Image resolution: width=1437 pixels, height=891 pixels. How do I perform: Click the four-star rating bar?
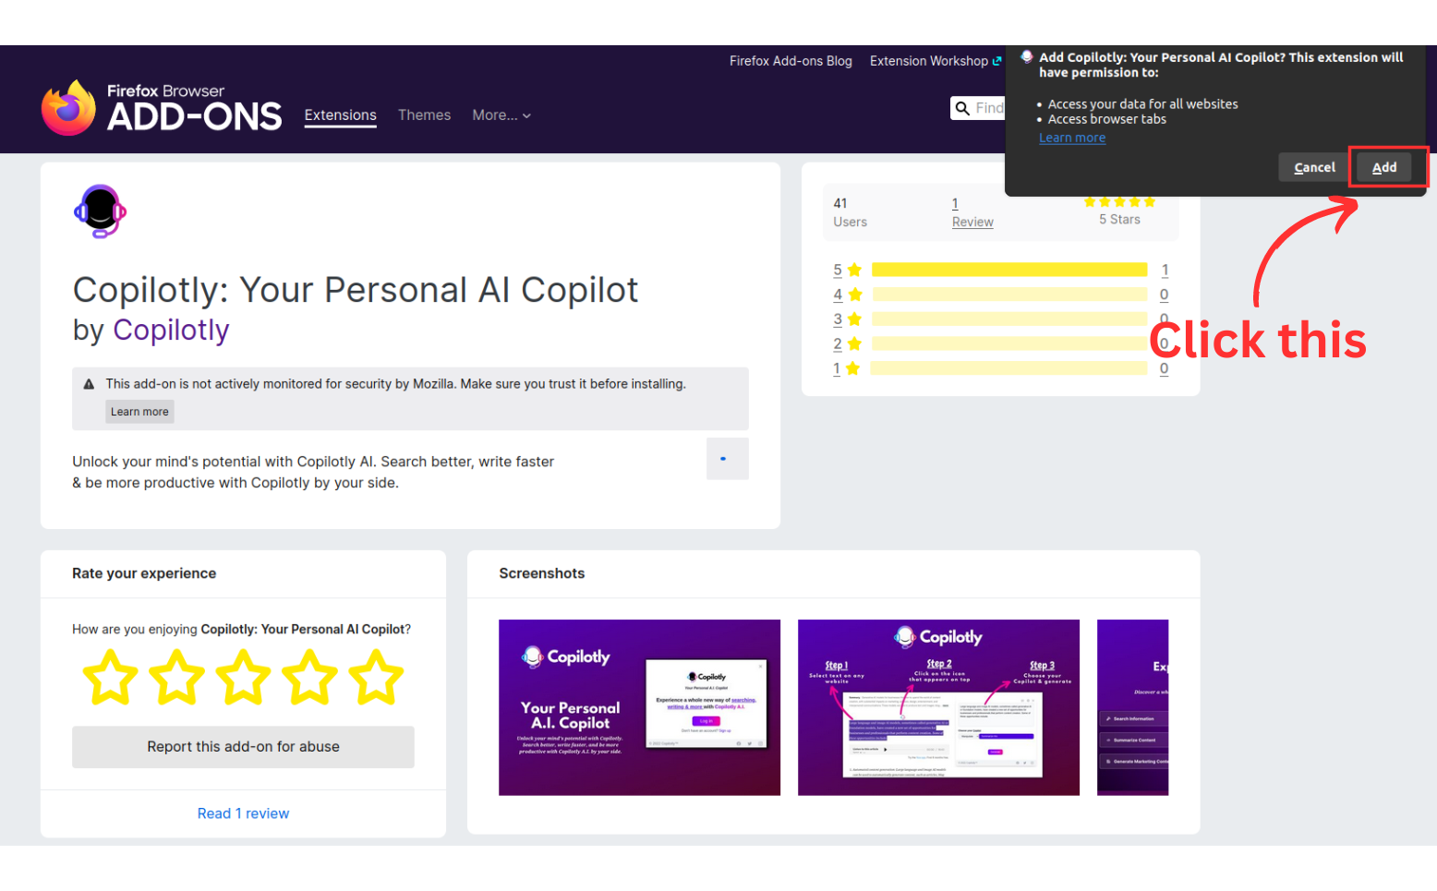1009,295
